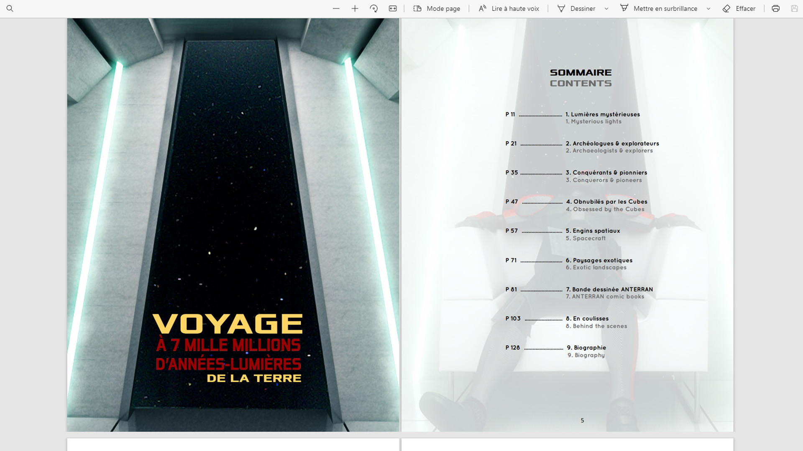The width and height of the screenshot is (803, 451).
Task: Activate the Dessiner drawing tool
Action: [x=576, y=8]
